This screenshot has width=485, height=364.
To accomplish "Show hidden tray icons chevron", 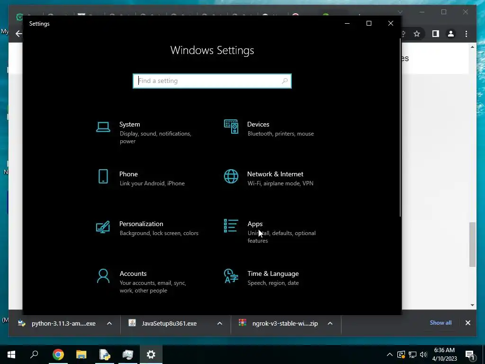I will [x=390, y=355].
